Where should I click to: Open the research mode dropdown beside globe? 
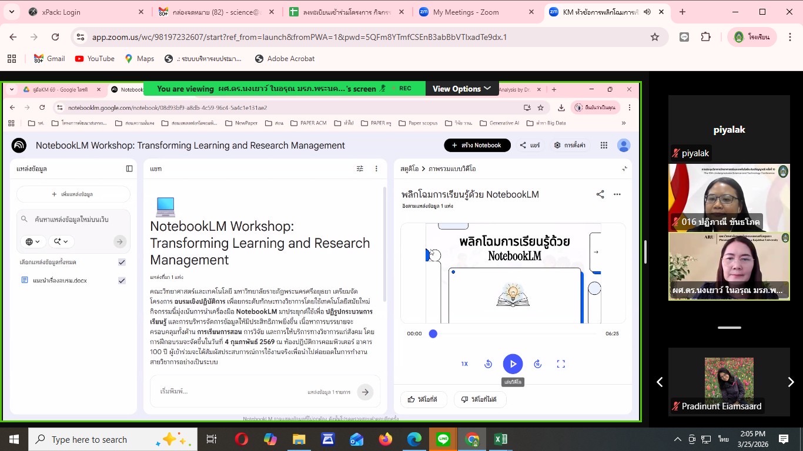point(61,241)
